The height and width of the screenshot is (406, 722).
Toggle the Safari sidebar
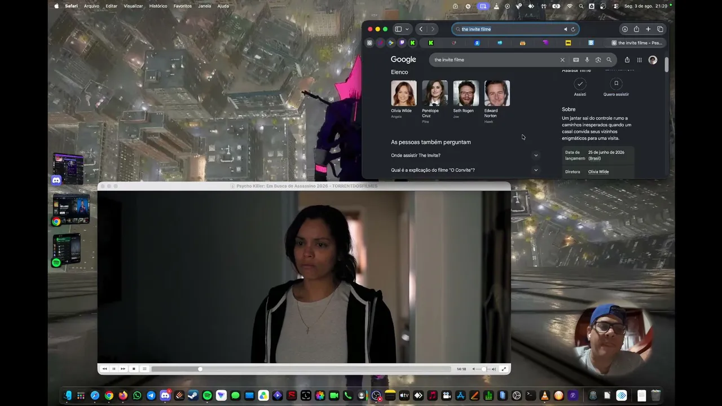point(398,29)
